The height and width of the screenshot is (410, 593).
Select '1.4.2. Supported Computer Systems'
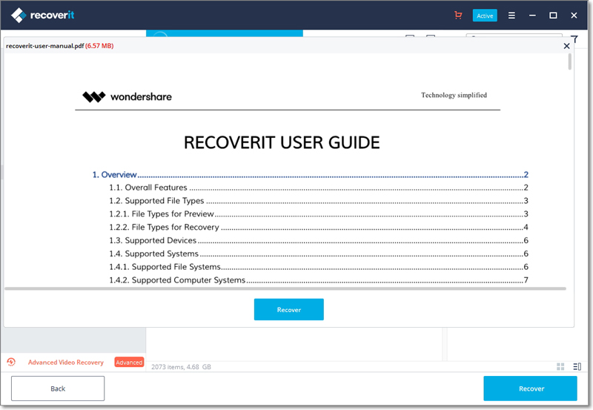click(x=319, y=280)
